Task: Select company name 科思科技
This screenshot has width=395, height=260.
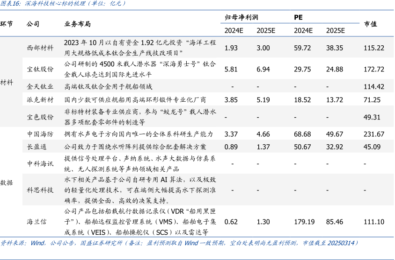Action: tap(40, 190)
